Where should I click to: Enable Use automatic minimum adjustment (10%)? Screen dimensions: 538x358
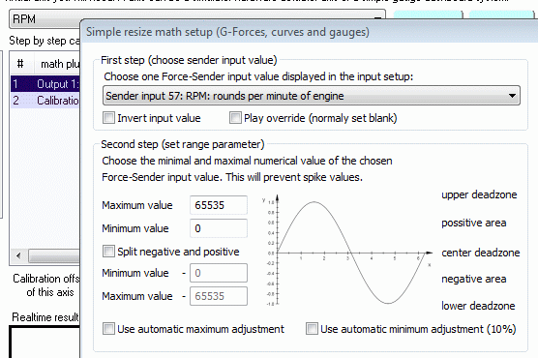[x=312, y=329]
